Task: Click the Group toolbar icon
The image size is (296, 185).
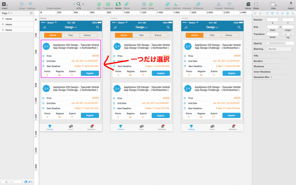Action: 22,4
